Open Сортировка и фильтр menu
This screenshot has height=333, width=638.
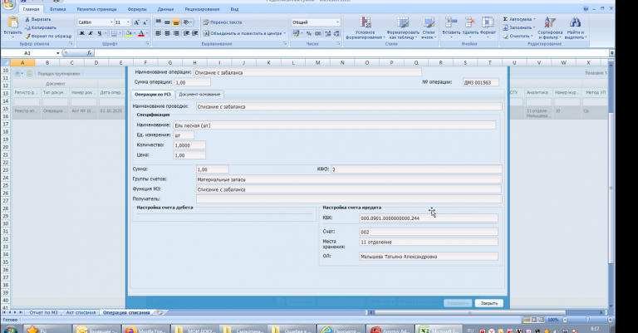pyautogui.click(x=550, y=27)
